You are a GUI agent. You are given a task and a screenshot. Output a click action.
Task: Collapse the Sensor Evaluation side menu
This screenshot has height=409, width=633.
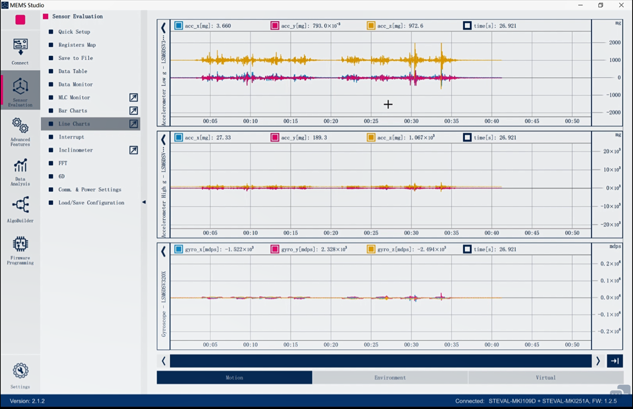144,202
